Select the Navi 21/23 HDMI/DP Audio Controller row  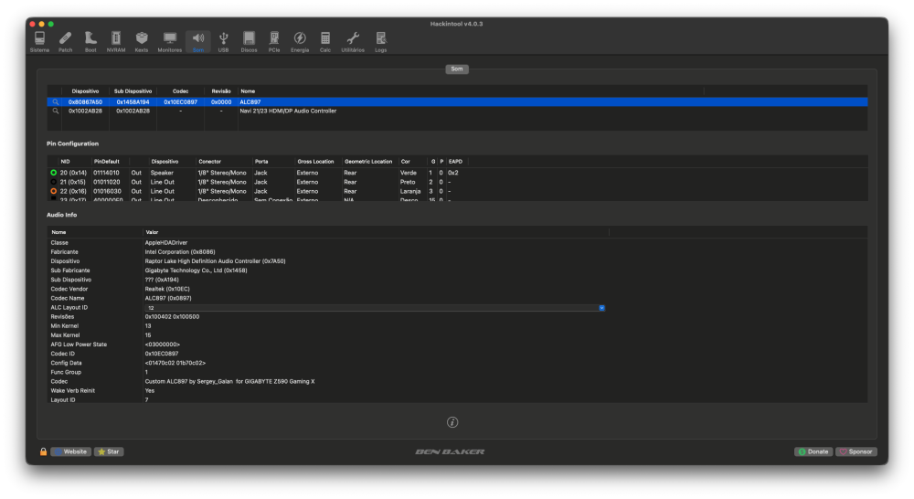click(457, 111)
